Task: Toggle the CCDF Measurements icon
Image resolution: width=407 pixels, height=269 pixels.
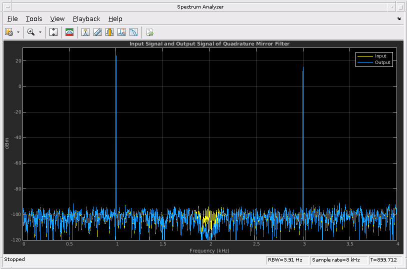Action: (133, 32)
